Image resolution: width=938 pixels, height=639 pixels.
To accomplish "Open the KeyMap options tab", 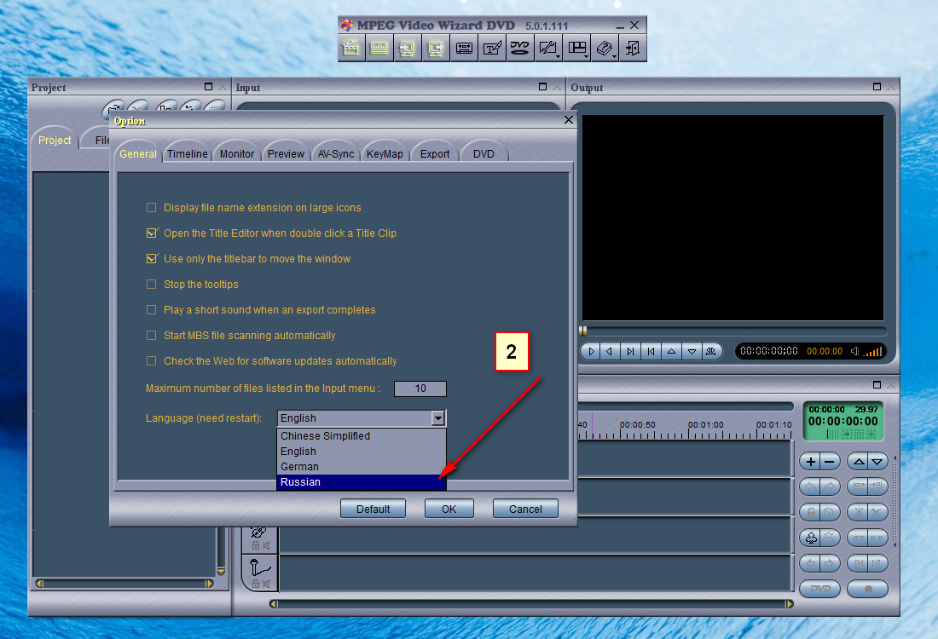I will coord(385,153).
